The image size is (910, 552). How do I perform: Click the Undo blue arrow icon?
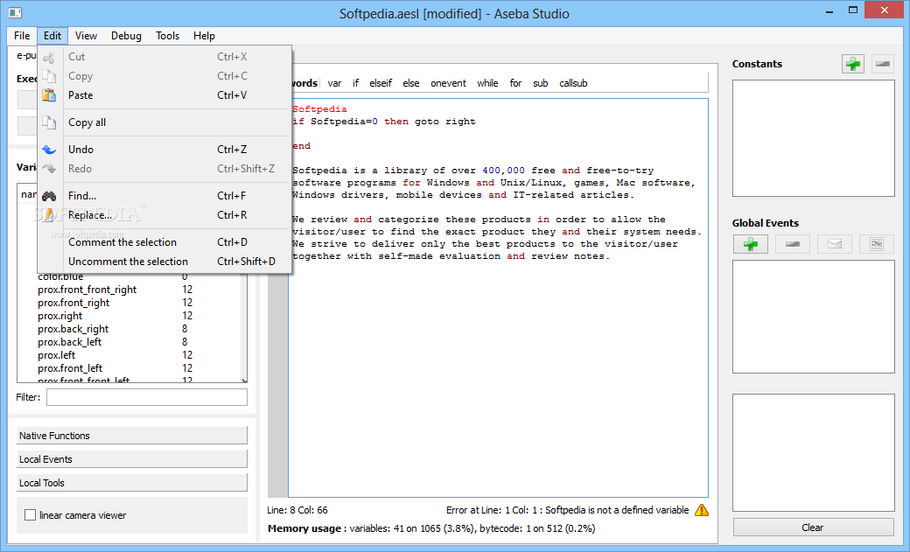pyautogui.click(x=49, y=150)
